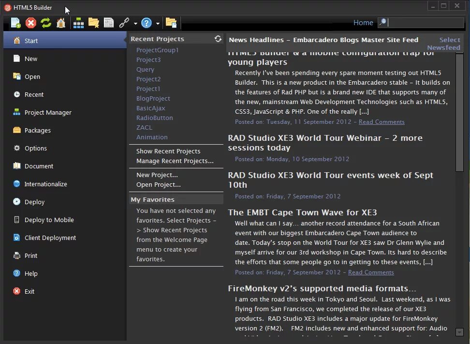Open Options from the sidebar
The image size is (470, 344).
(x=65, y=148)
